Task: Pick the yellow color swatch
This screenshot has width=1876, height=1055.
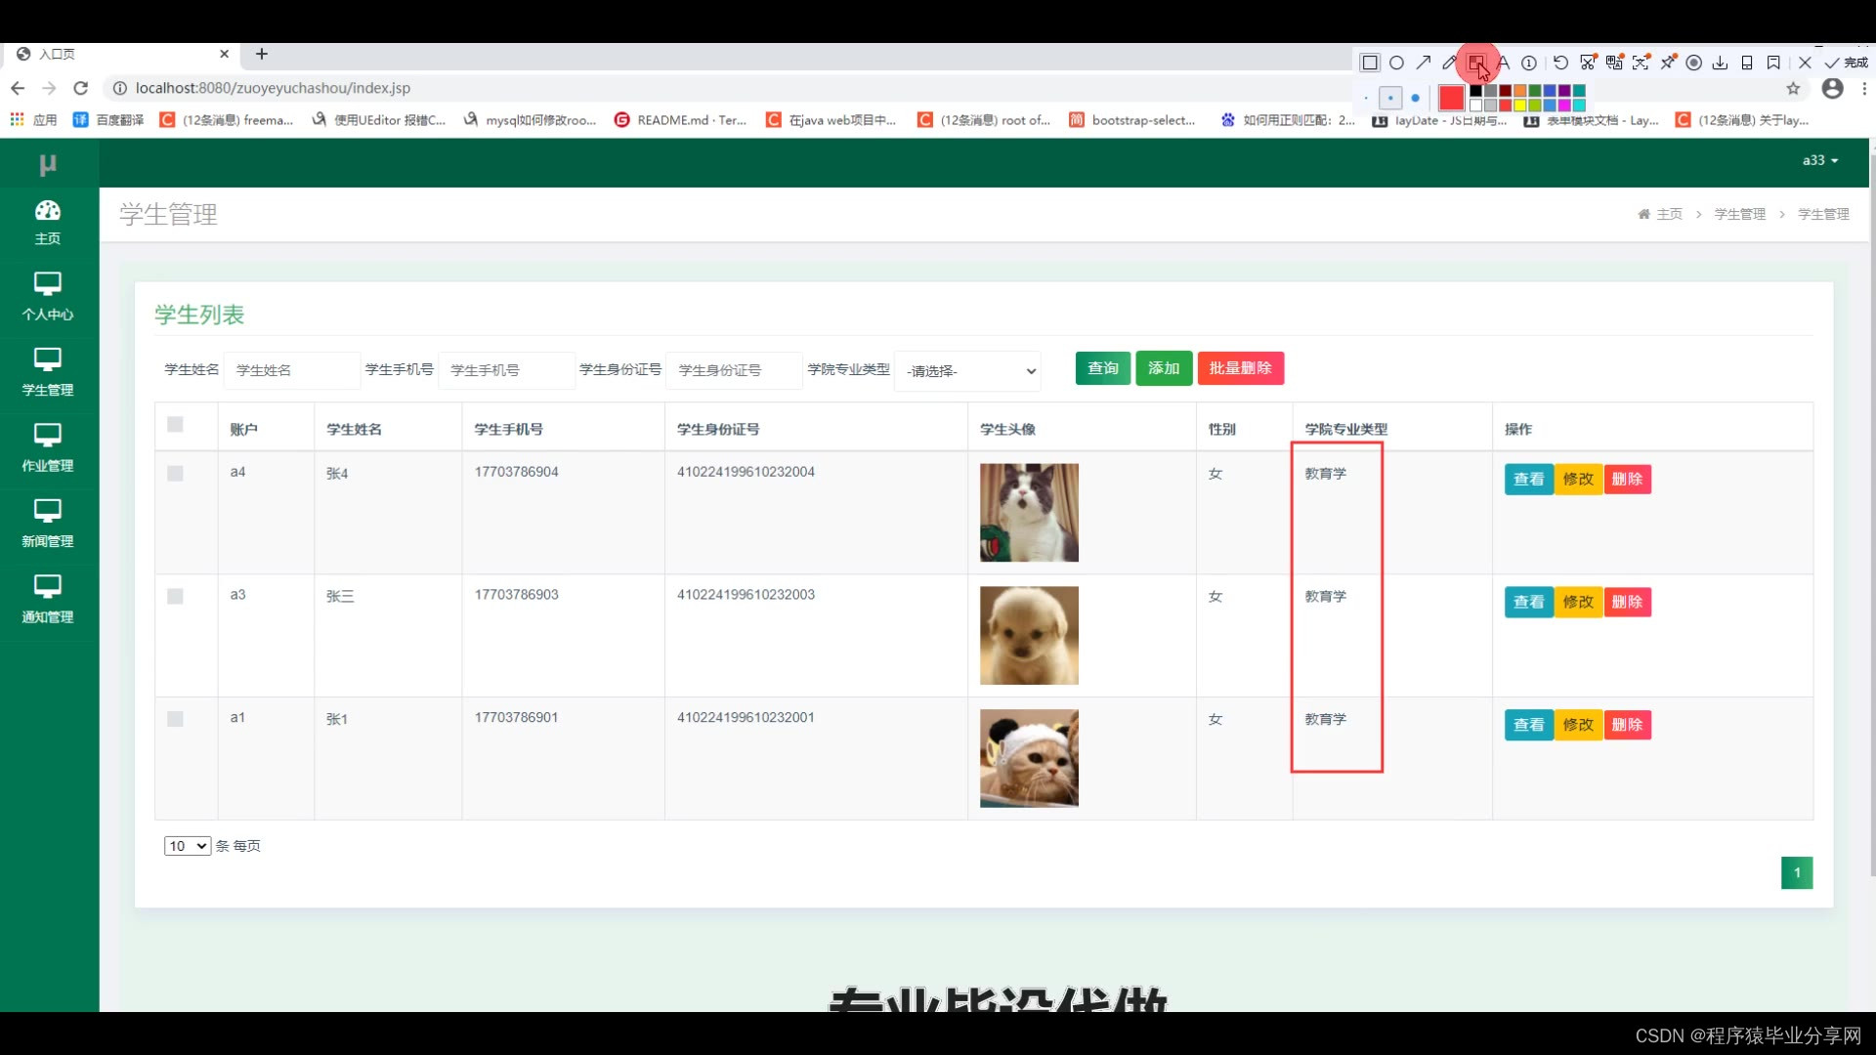Action: 1520,105
